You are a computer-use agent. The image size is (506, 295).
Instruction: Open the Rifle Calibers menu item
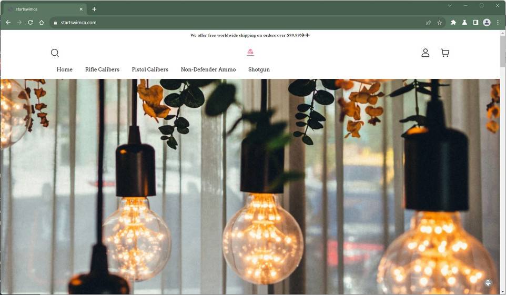click(102, 69)
